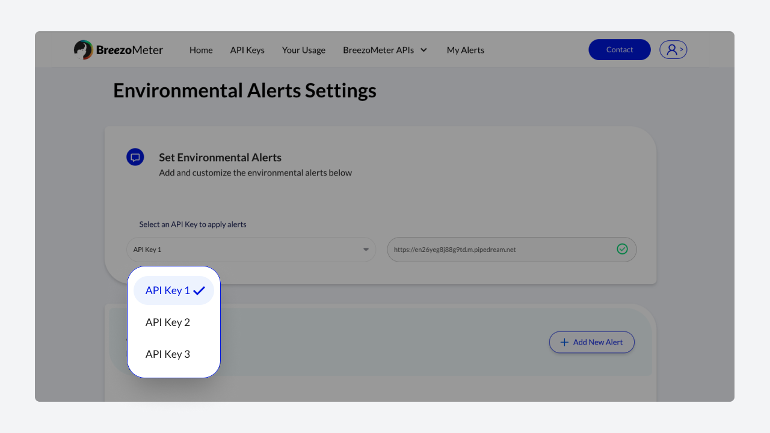Navigate to Your Usage
The width and height of the screenshot is (770, 433).
pyautogui.click(x=304, y=50)
